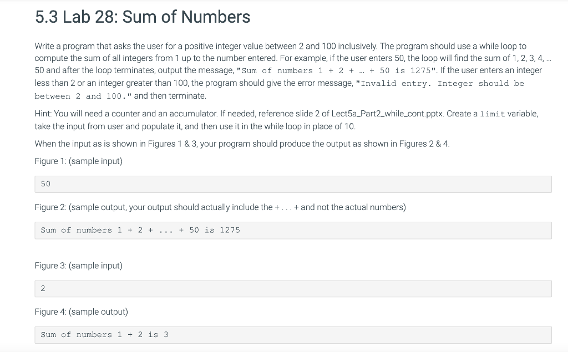The height and width of the screenshot is (352, 568).
Task: Click the 'Figure 4: (sample output)' label
Action: click(81, 312)
